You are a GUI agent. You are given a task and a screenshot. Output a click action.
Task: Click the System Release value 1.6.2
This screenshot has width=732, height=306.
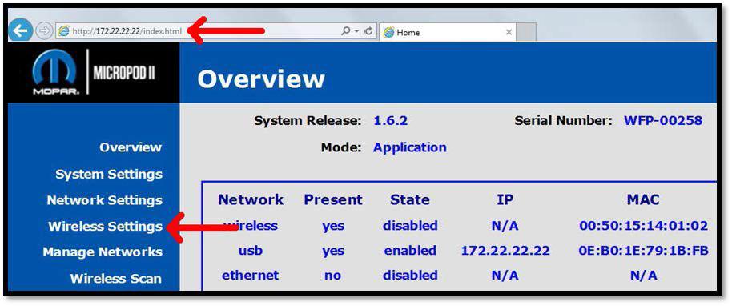(390, 121)
